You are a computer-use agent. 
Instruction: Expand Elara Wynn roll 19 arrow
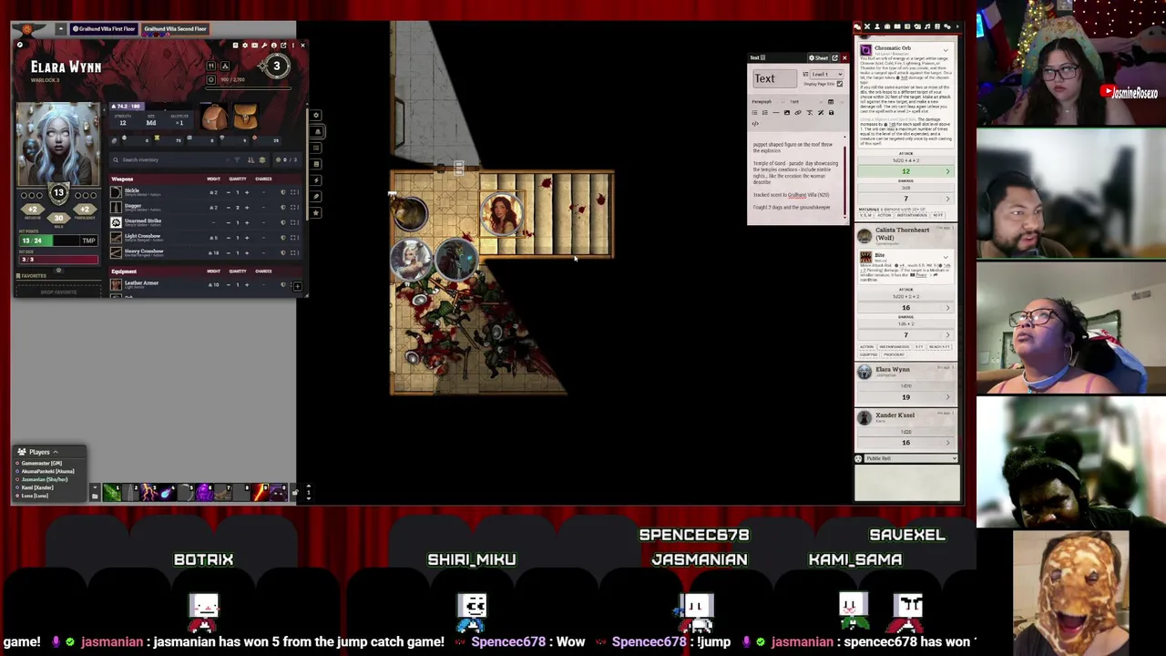pos(947,396)
